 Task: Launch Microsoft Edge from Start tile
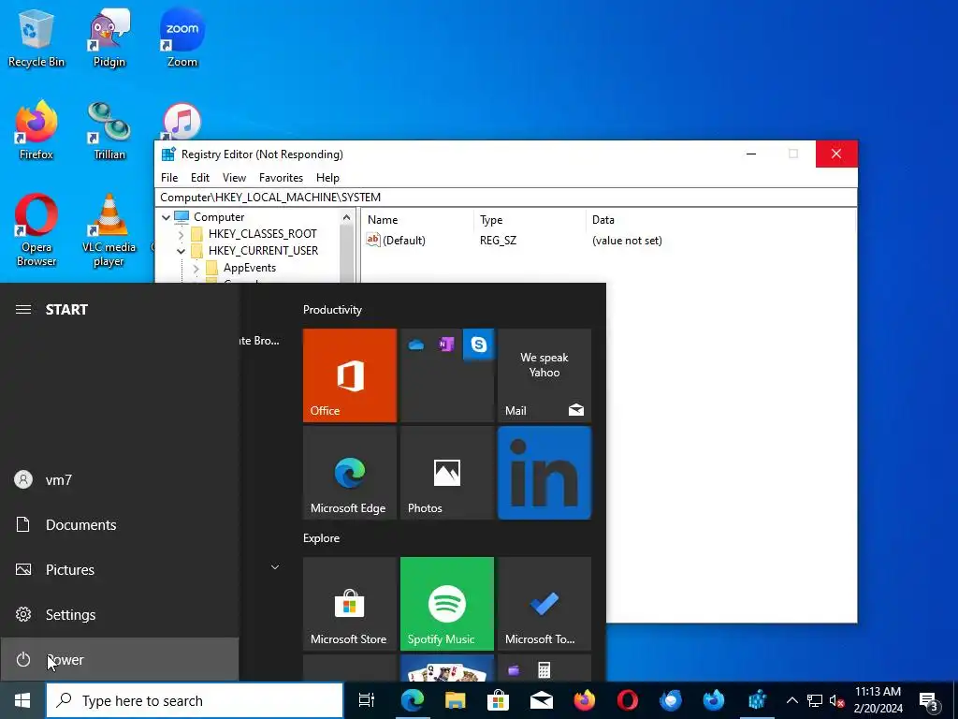pos(350,473)
